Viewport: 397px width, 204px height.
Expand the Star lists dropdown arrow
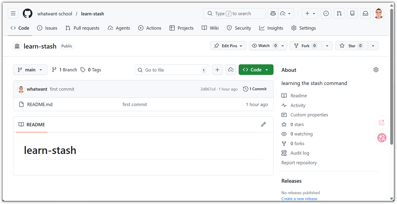pos(373,46)
